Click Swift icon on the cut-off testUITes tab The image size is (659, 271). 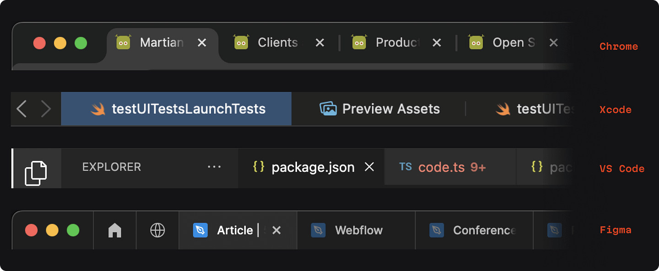[503, 109]
